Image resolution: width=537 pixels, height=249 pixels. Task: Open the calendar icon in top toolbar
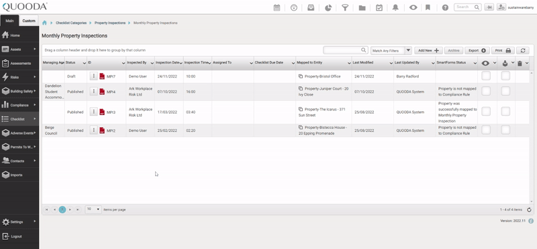[x=277, y=7]
